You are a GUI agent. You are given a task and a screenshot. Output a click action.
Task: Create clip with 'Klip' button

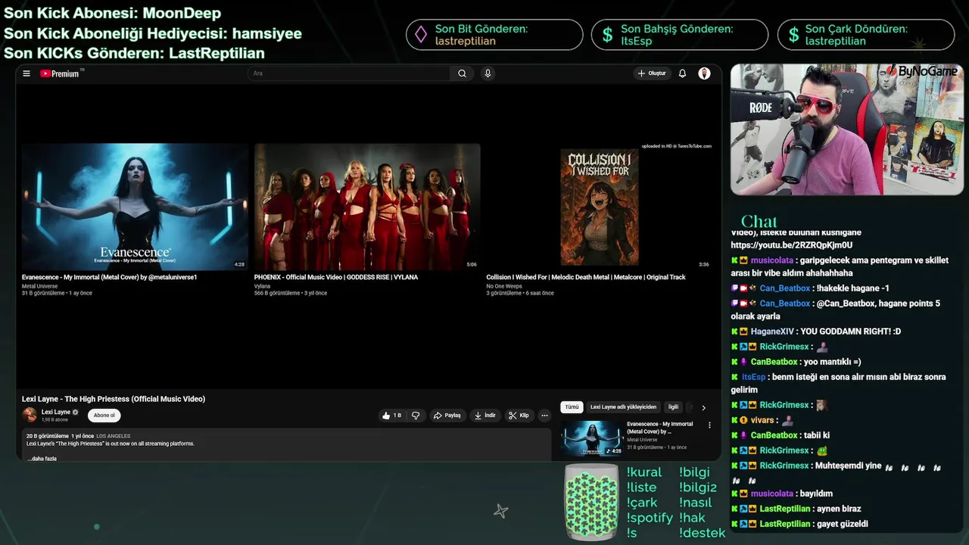[519, 416]
